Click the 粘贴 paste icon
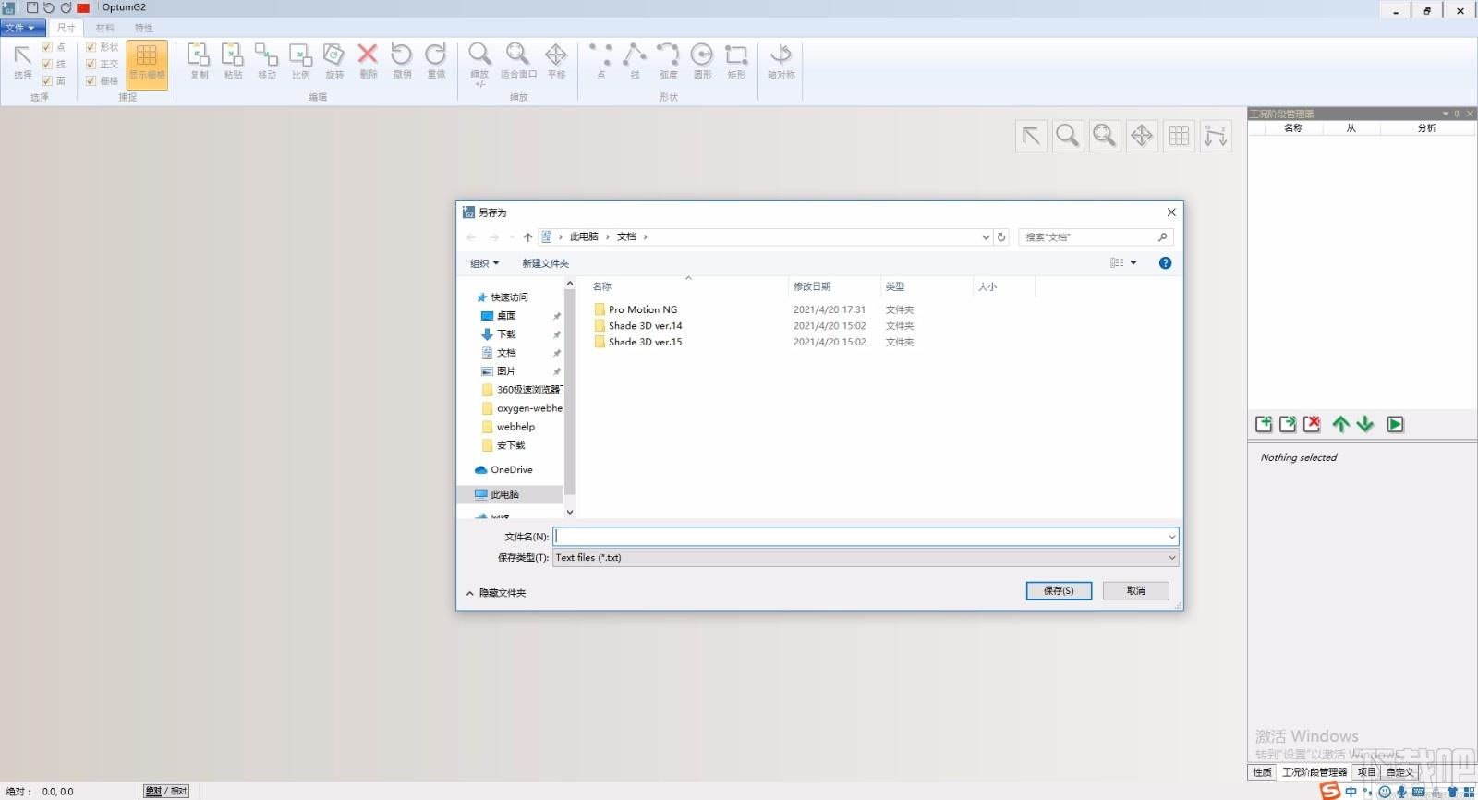Image resolution: width=1478 pixels, height=800 pixels. (233, 61)
